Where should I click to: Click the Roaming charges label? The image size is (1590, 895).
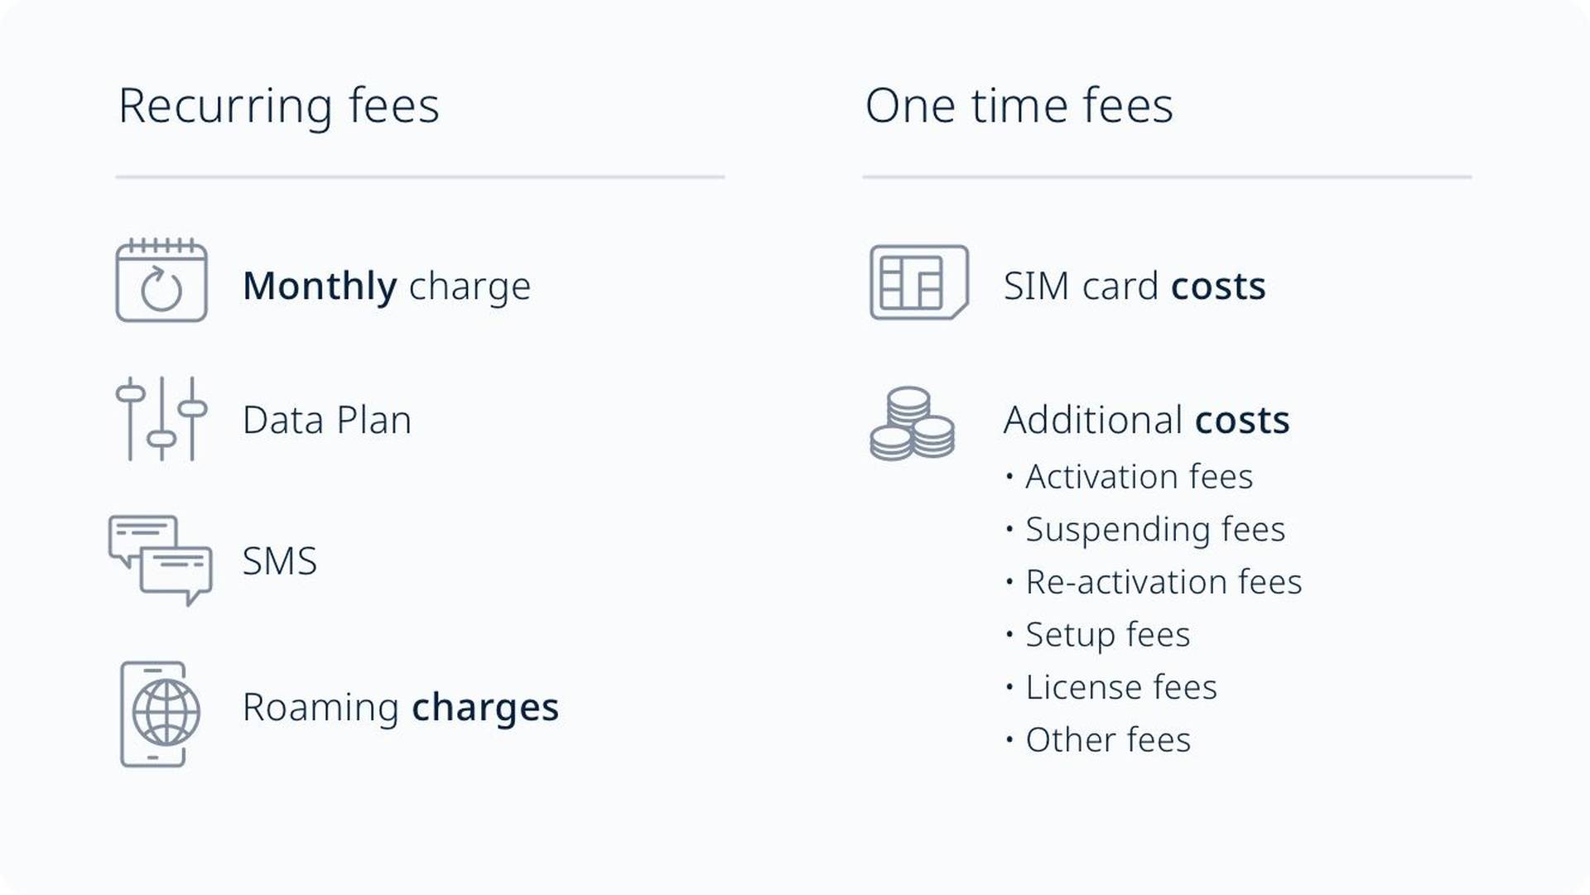401,708
